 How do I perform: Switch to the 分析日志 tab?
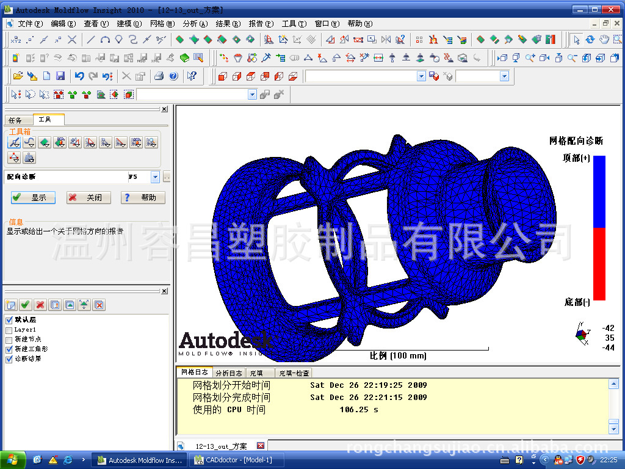click(229, 373)
